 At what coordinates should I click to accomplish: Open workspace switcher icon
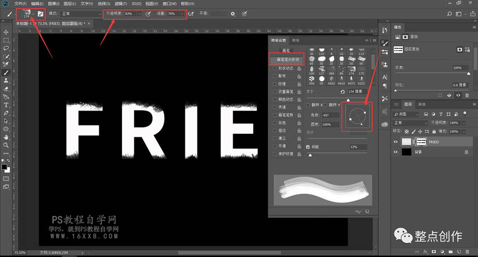tap(458, 14)
